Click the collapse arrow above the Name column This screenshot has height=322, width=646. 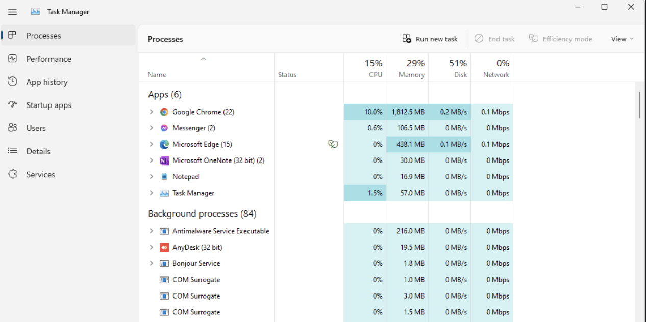pyautogui.click(x=203, y=59)
